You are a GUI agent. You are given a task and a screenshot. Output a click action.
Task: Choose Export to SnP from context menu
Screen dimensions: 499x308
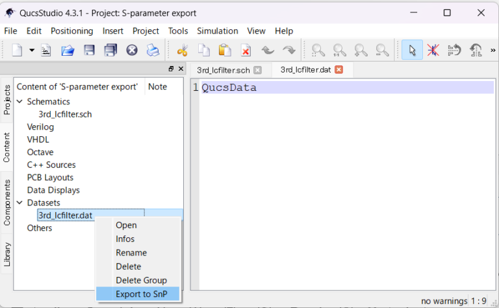[140, 294]
